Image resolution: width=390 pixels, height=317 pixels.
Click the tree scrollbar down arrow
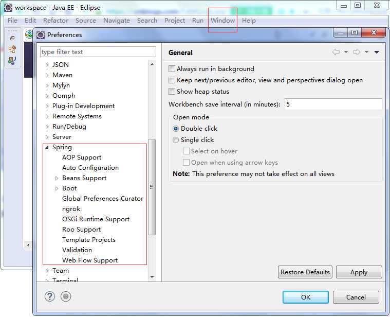[152, 277]
